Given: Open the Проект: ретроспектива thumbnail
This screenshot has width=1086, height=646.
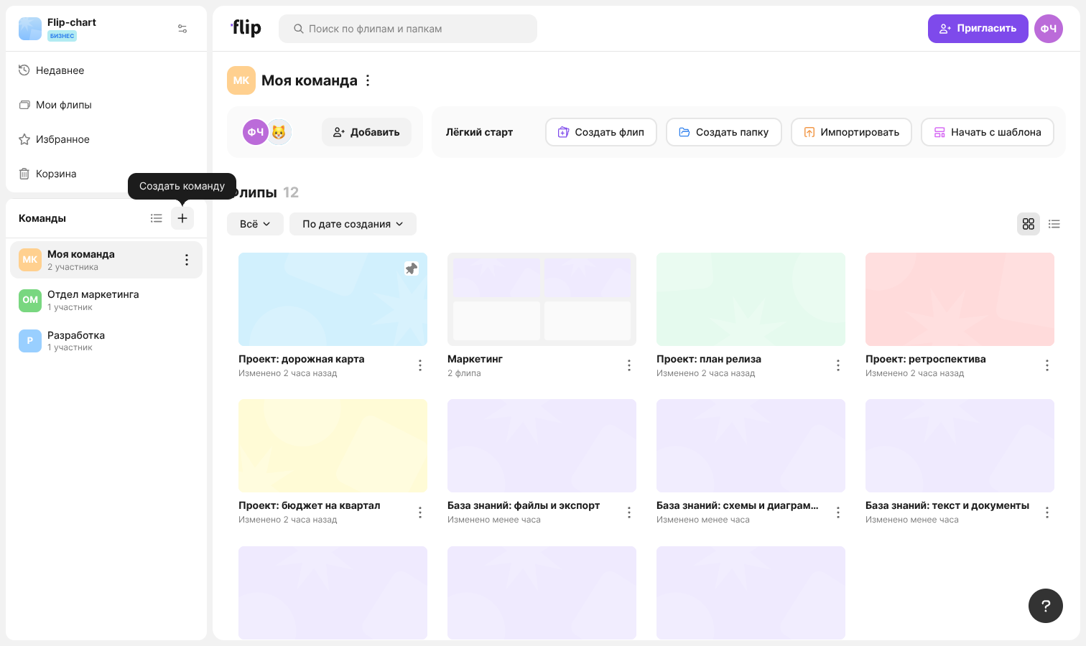Looking at the screenshot, I should pyautogui.click(x=960, y=299).
